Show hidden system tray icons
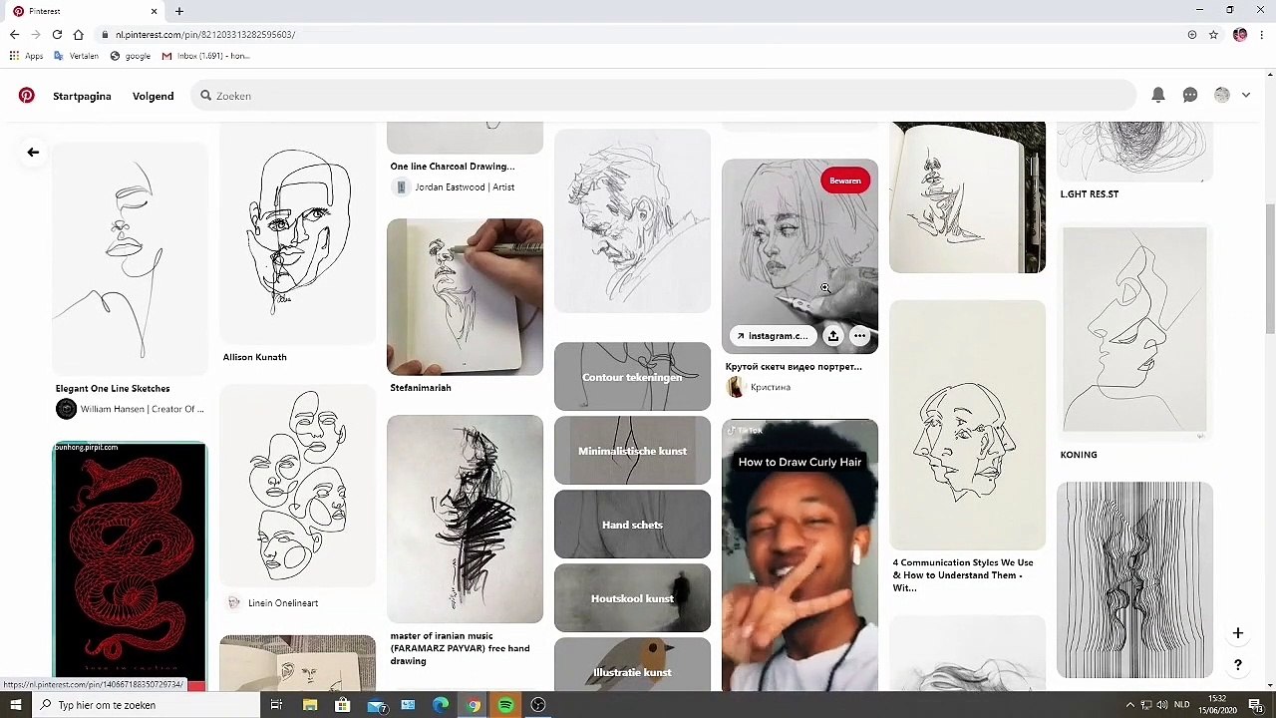1276x718 pixels. pos(1130,705)
